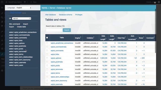Open wptut_commentmeta table in main list
The height and width of the screenshot is (90, 161).
pyautogui.click(x=59, y=47)
